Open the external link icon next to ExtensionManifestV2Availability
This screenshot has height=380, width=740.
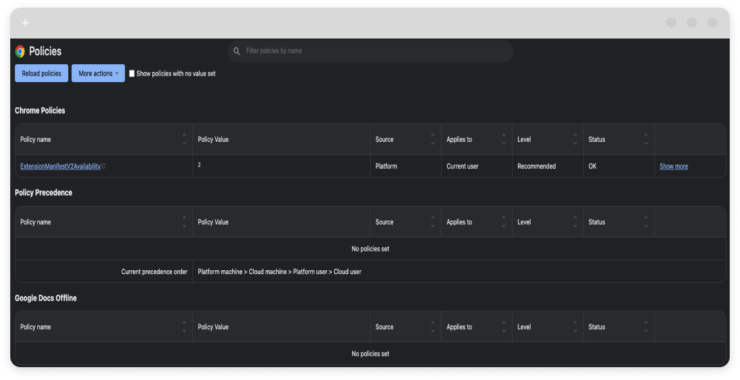point(103,166)
